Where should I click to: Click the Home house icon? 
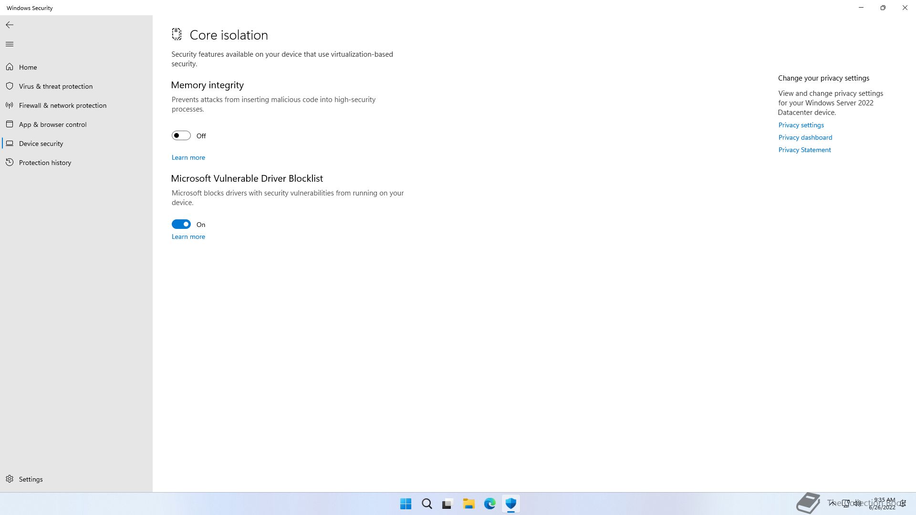point(10,67)
